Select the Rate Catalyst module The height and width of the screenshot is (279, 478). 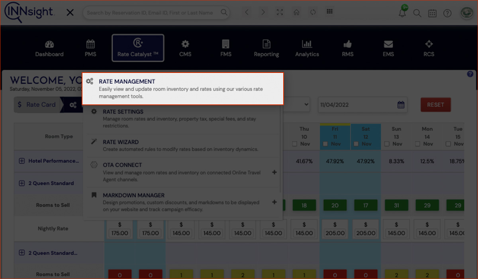138,48
